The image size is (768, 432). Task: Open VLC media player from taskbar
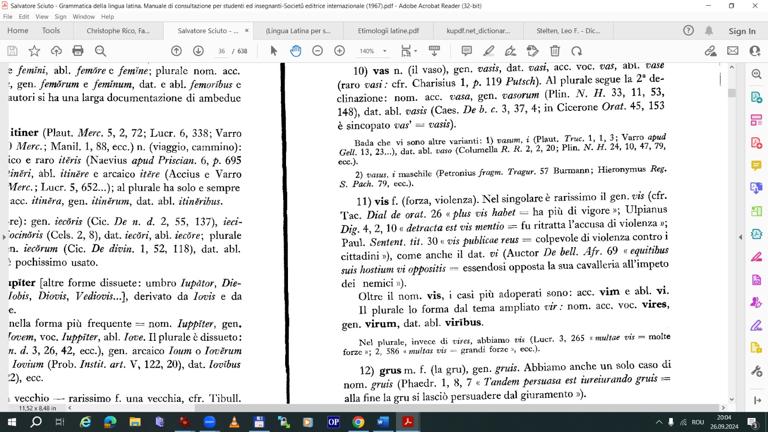(x=234, y=422)
